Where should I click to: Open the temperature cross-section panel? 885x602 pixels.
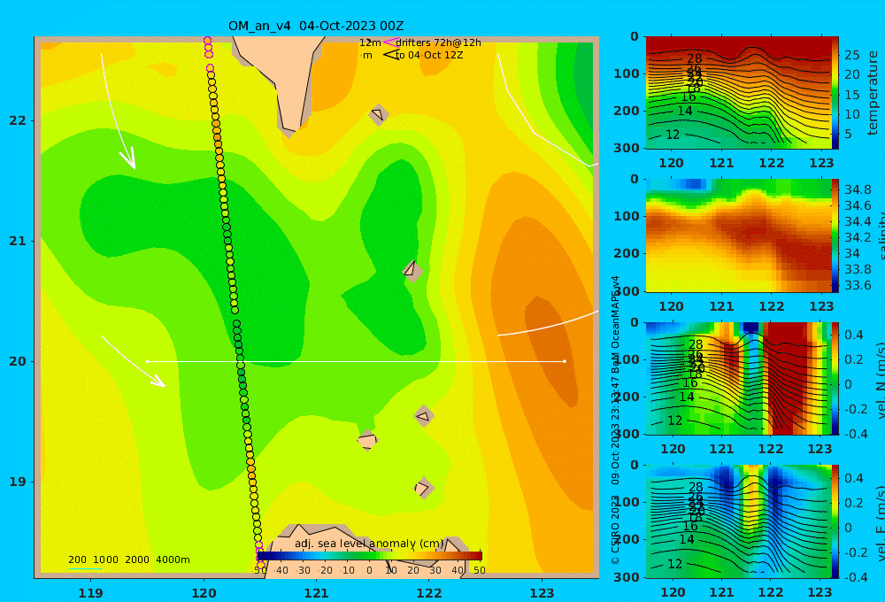[738, 93]
